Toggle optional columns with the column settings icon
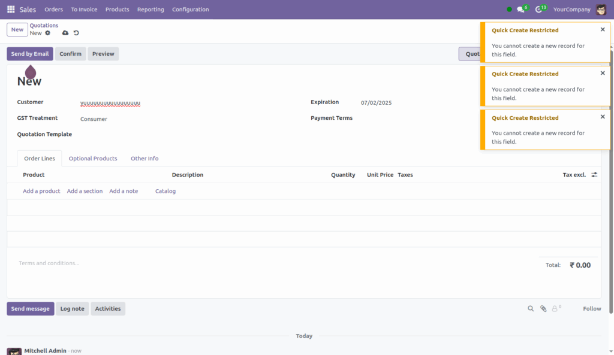The image size is (614, 355). pos(594,174)
